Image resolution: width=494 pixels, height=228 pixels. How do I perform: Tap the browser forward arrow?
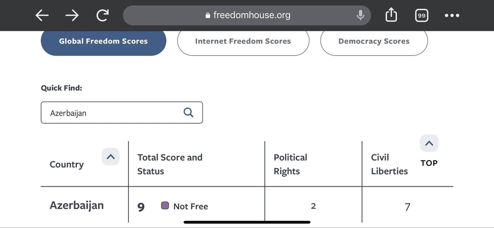[72, 15]
